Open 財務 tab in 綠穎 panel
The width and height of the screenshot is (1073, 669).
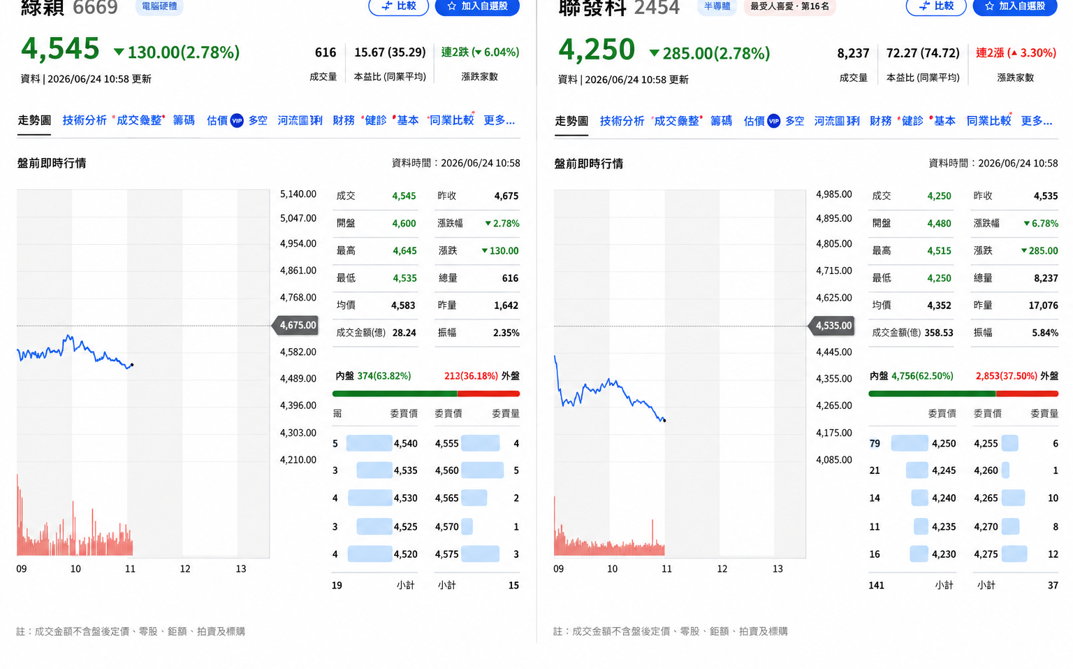(x=344, y=120)
